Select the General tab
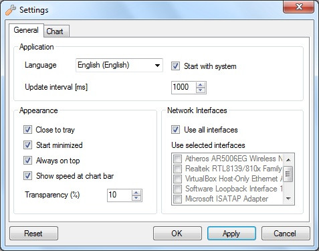Viewport: 319px width, 251px height. point(26,30)
